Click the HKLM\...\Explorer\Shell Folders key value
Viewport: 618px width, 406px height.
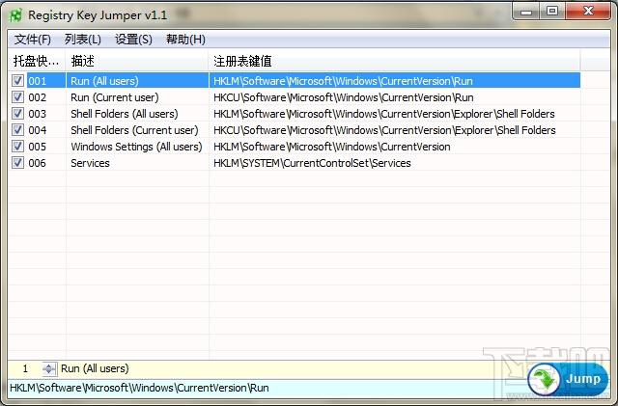point(384,114)
